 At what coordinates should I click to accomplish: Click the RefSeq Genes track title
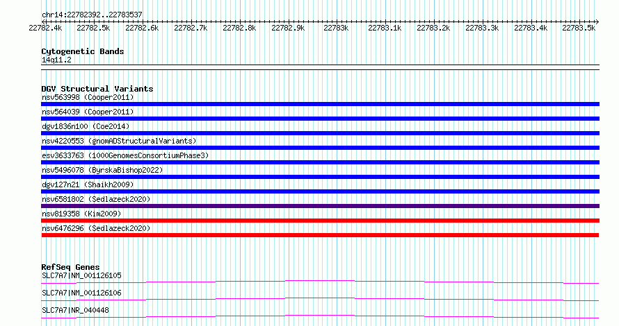pyautogui.click(x=70, y=267)
